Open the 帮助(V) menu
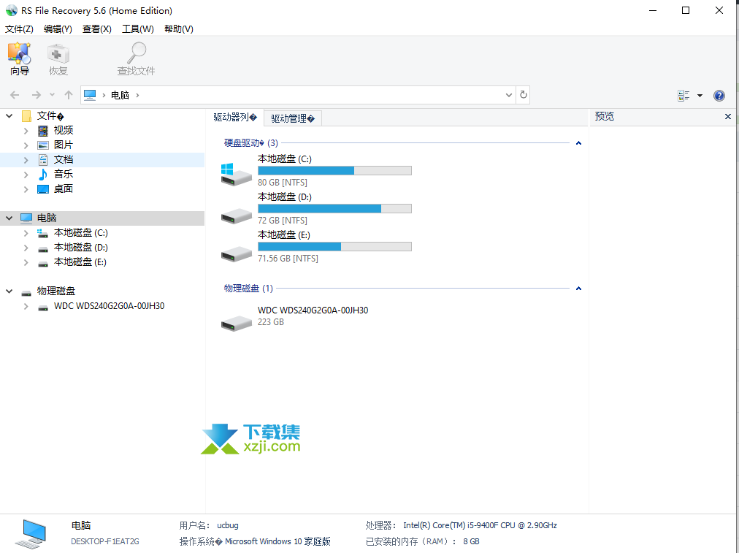This screenshot has width=739, height=553. [x=179, y=29]
